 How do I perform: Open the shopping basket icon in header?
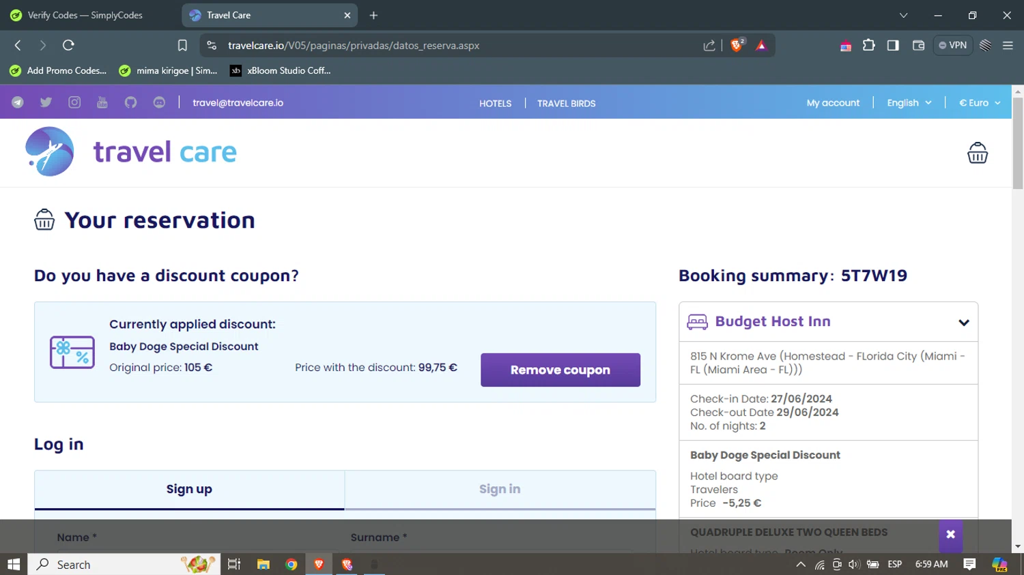click(x=977, y=153)
